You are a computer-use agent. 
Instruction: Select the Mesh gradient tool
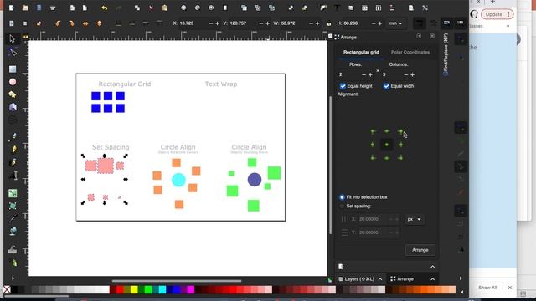[x=13, y=207]
